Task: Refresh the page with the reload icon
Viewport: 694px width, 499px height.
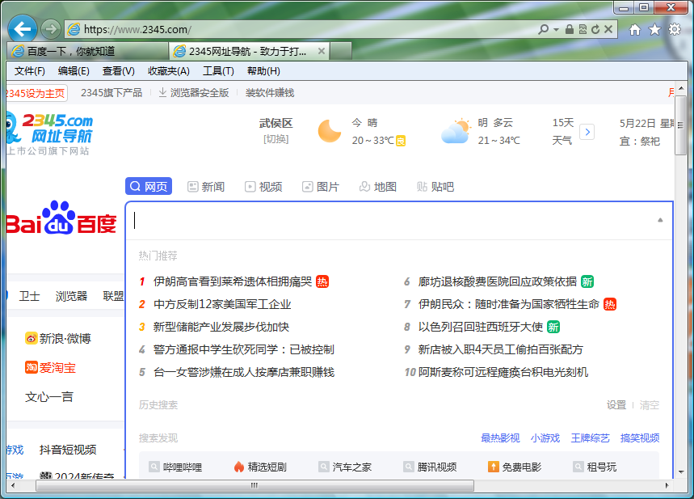Action: pos(595,29)
